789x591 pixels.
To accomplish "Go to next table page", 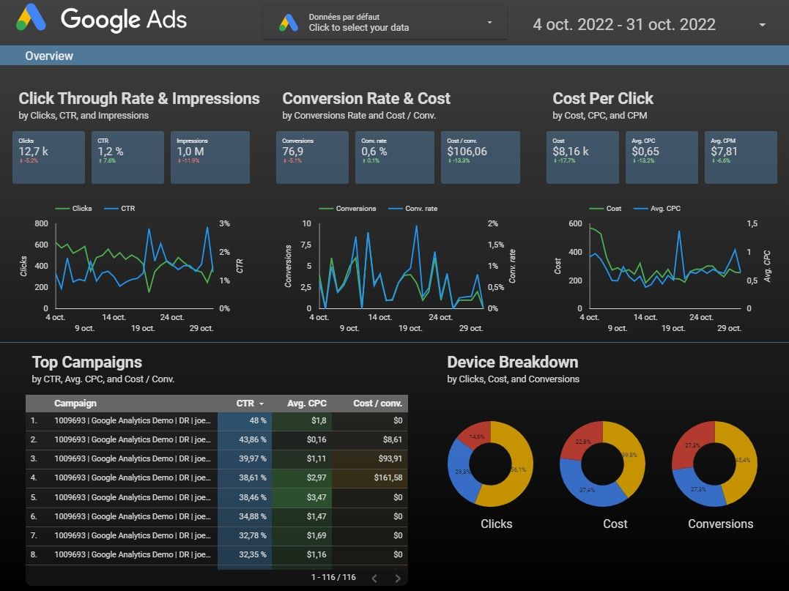I will click(398, 579).
